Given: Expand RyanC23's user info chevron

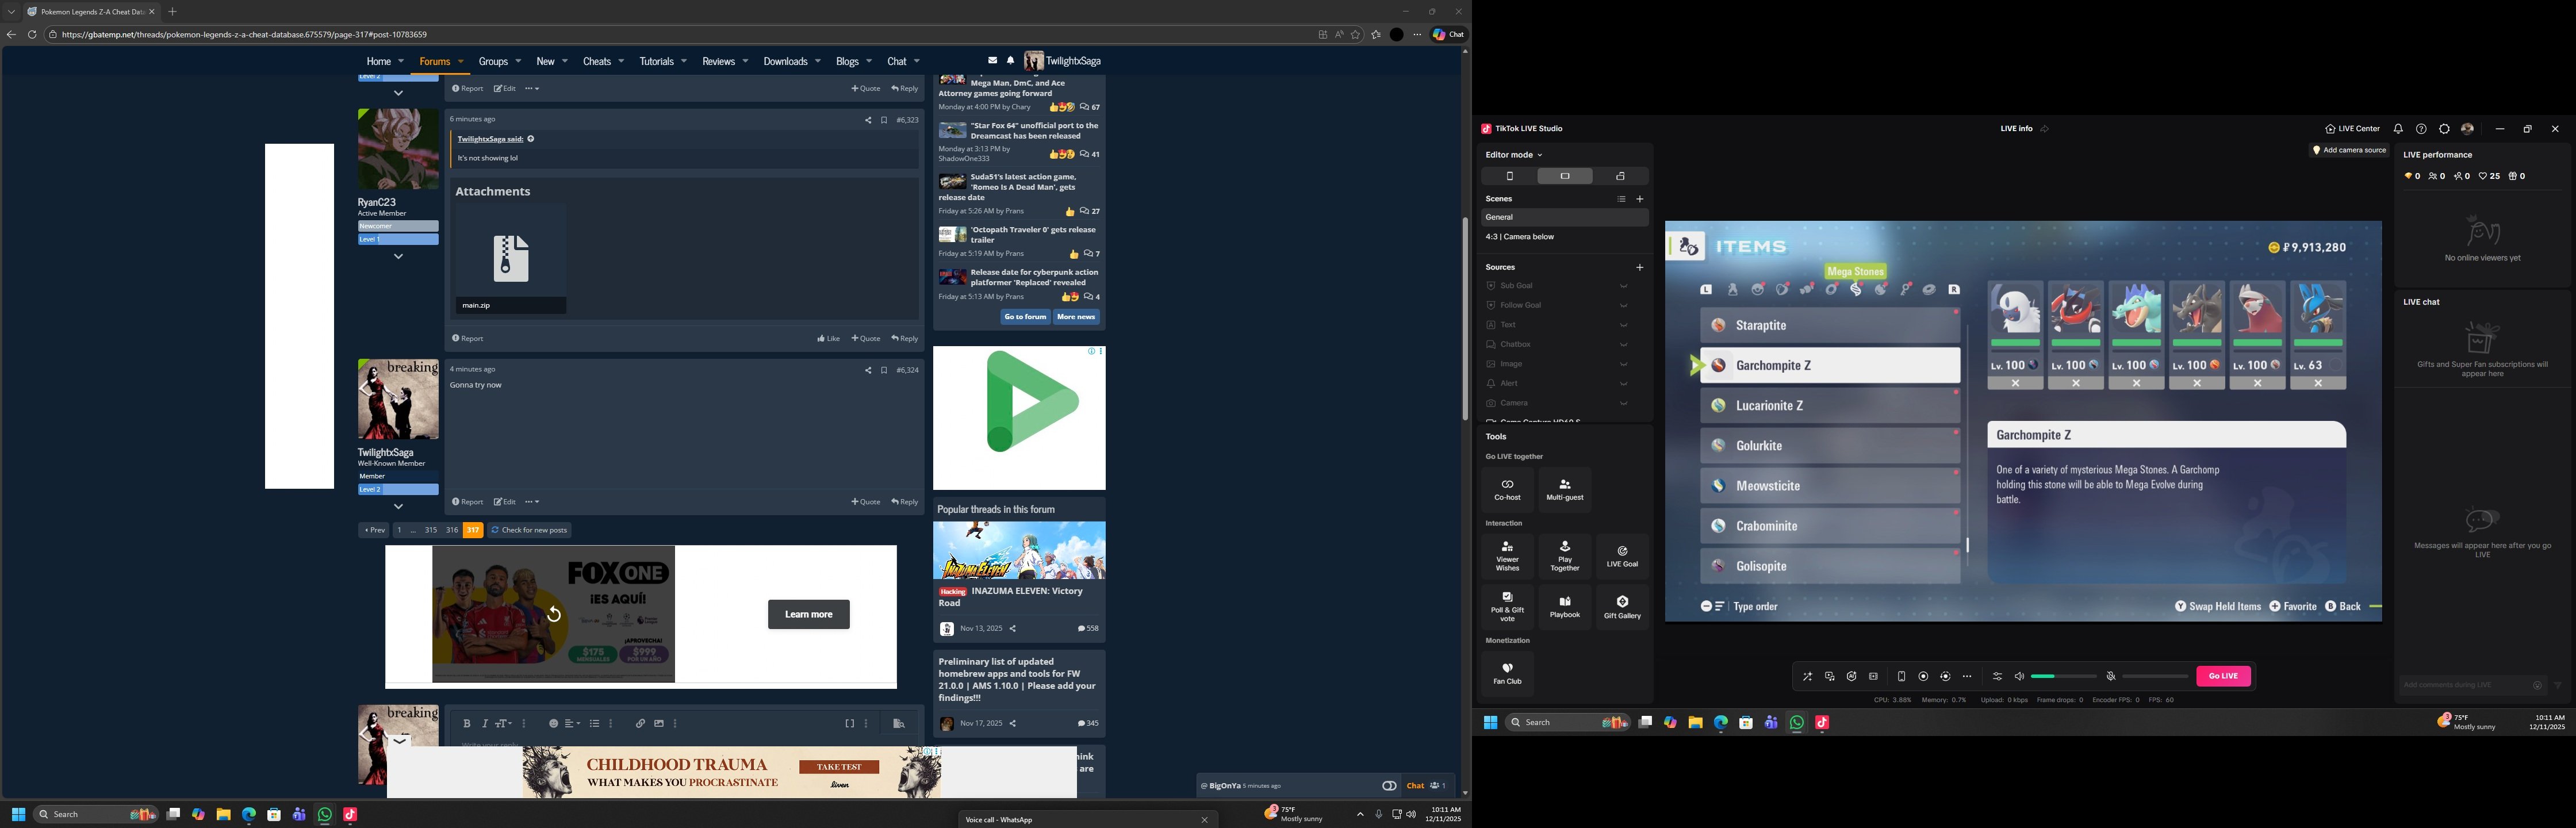Looking at the screenshot, I should (x=398, y=257).
